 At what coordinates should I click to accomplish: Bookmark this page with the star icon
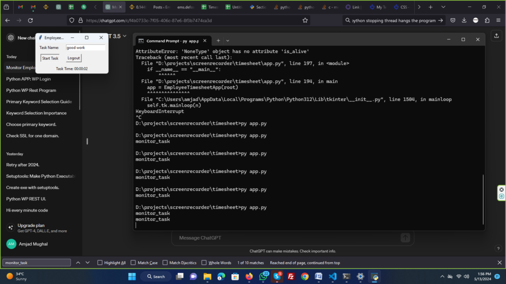pos(305,20)
